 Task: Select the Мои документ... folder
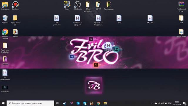coord(88,6)
